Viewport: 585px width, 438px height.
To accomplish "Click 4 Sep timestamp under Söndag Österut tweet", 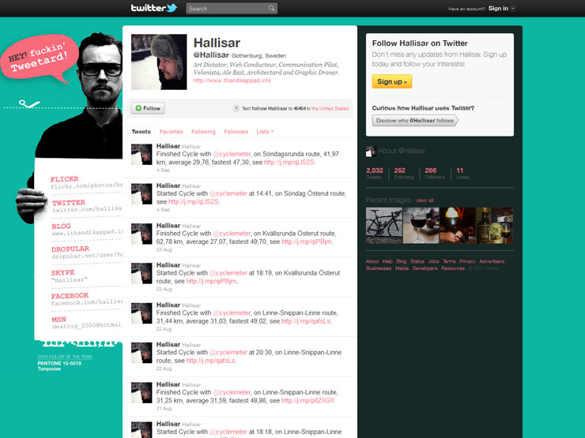I will (x=163, y=210).
